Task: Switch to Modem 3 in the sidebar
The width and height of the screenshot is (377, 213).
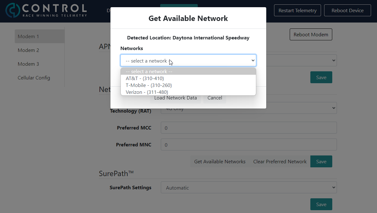Action: point(39,64)
